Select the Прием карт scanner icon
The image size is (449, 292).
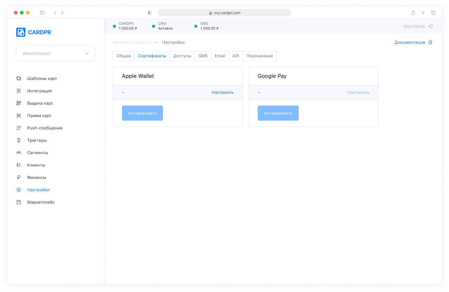19,116
